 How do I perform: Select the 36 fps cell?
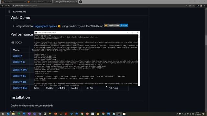click(90, 88)
